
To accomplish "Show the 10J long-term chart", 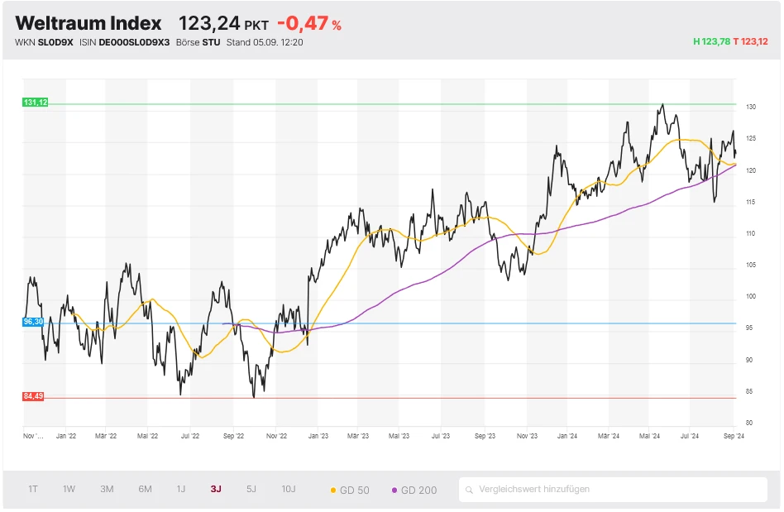I will tap(287, 489).
